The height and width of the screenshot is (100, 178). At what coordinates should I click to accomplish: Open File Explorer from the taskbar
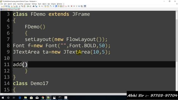tap(26, 97)
